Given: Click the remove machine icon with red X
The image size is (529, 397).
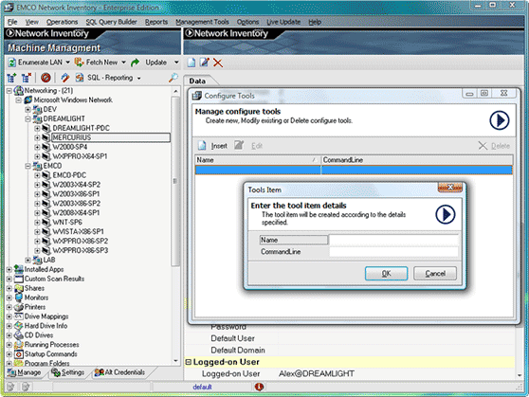Looking at the screenshot, I should pos(27,78).
